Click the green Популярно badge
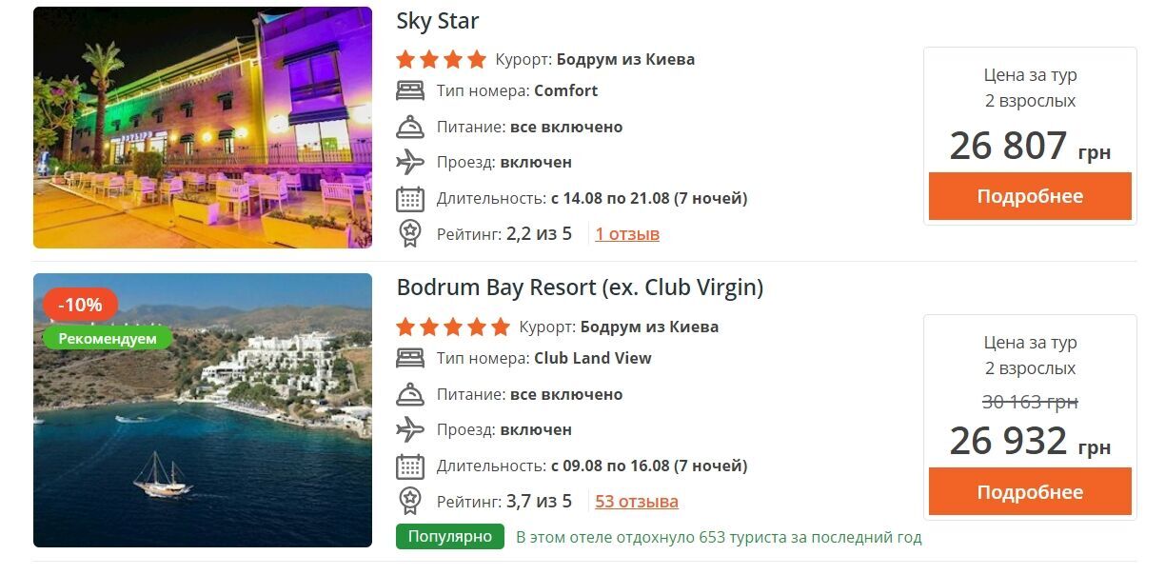 pyautogui.click(x=450, y=537)
